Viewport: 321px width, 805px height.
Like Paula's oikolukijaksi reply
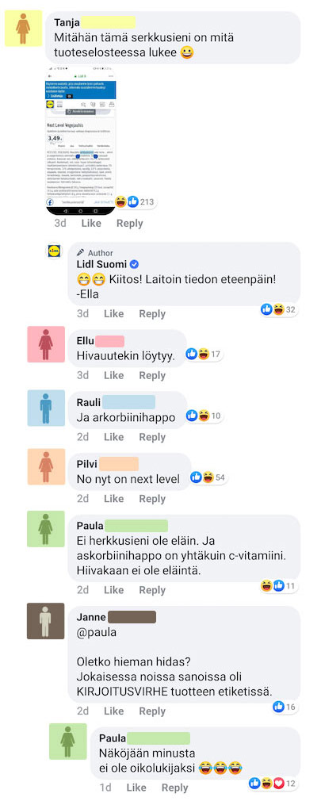click(136, 788)
